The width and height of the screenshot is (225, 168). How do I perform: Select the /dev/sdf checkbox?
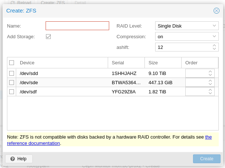coord(12,92)
